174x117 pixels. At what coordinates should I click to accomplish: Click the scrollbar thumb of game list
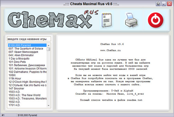pos(49,49)
